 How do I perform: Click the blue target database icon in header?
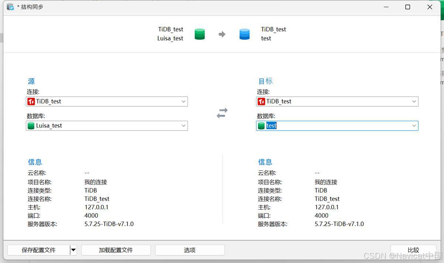click(x=244, y=34)
